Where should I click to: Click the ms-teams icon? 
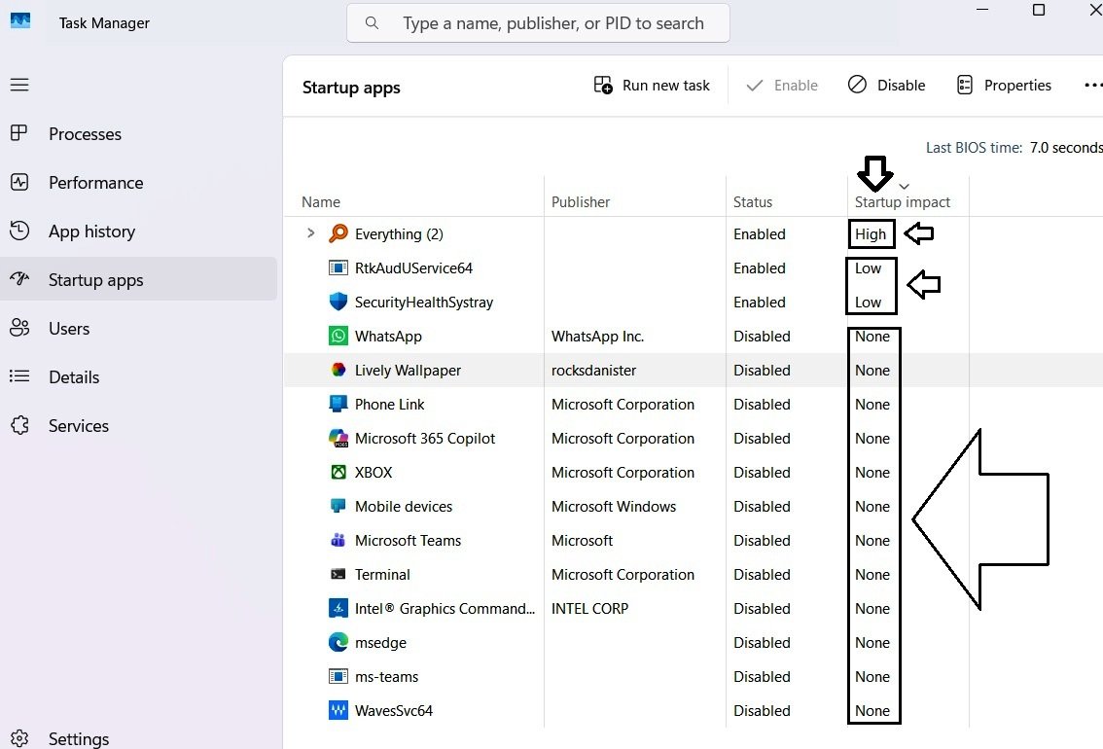coord(338,676)
